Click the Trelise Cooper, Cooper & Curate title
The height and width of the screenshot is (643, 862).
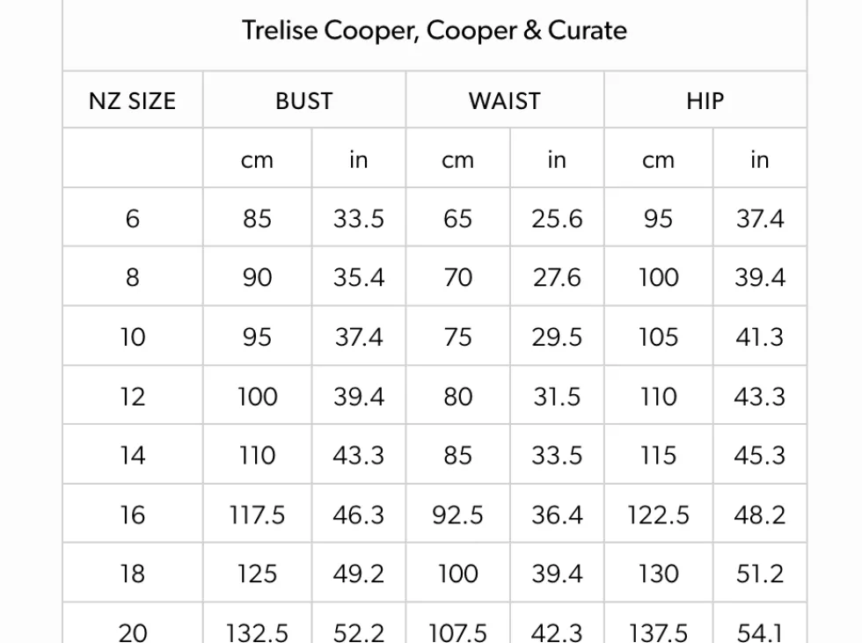[x=435, y=31]
